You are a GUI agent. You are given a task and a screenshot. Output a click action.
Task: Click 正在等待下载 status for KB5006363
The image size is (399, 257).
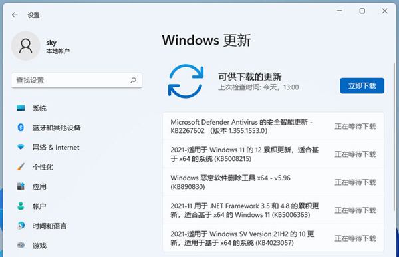[x=355, y=210]
